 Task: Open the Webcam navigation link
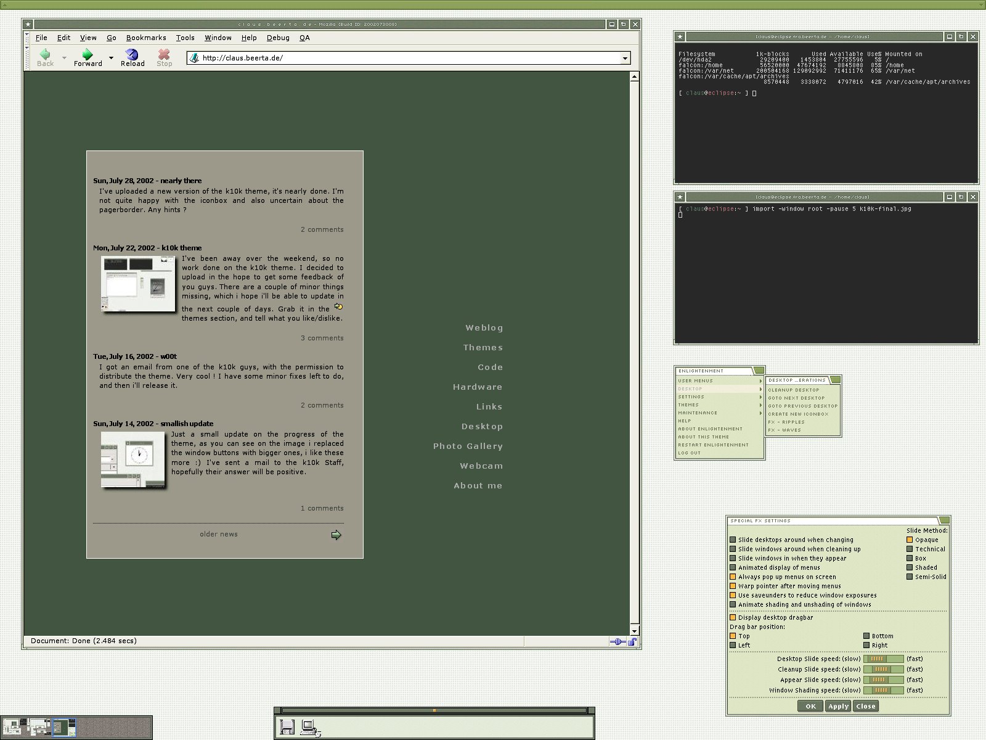click(x=481, y=466)
